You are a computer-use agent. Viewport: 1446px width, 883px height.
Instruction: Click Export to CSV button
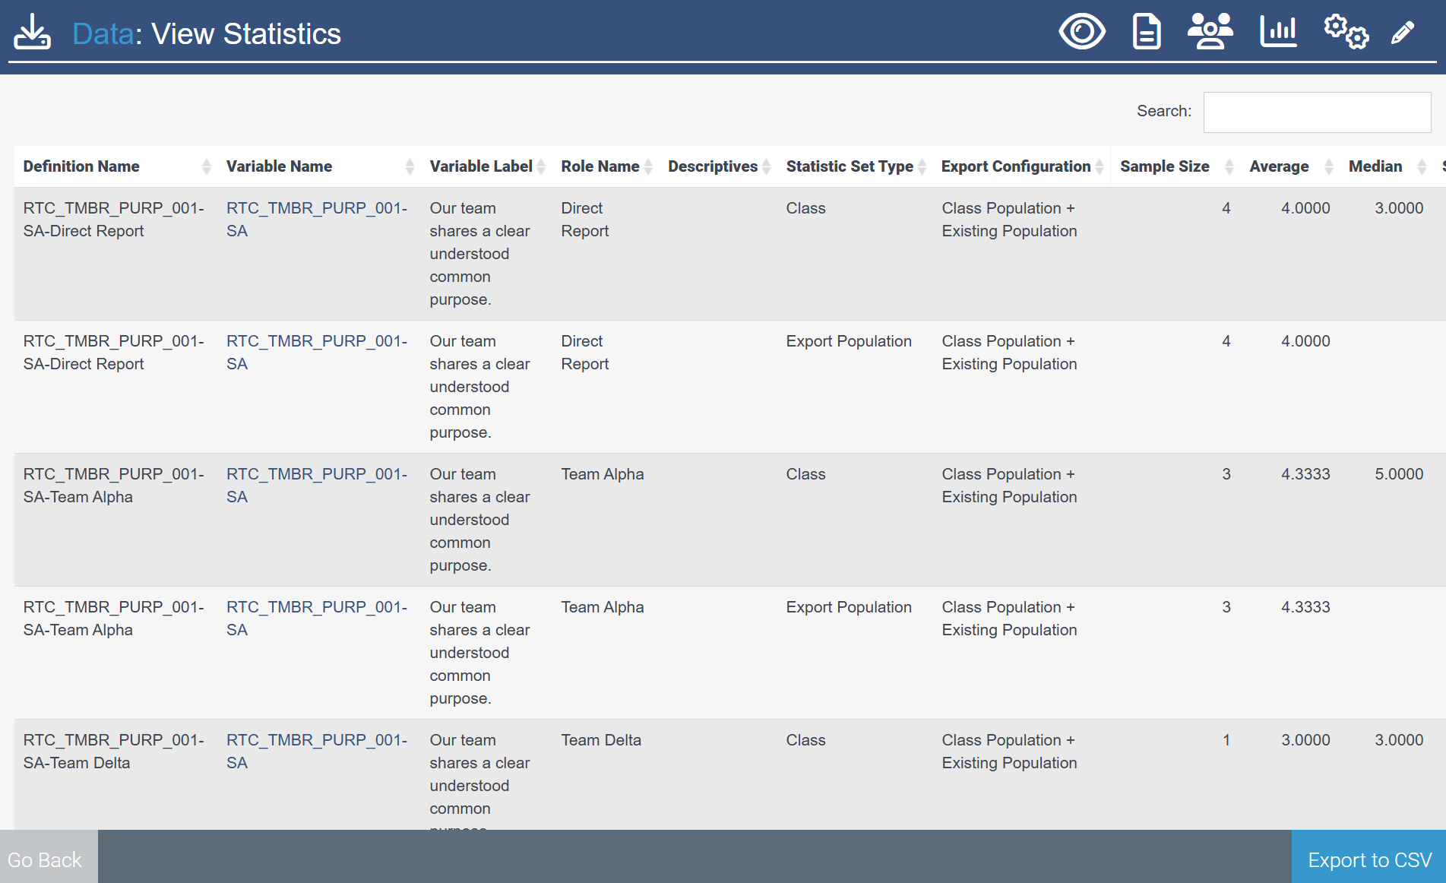pos(1368,859)
